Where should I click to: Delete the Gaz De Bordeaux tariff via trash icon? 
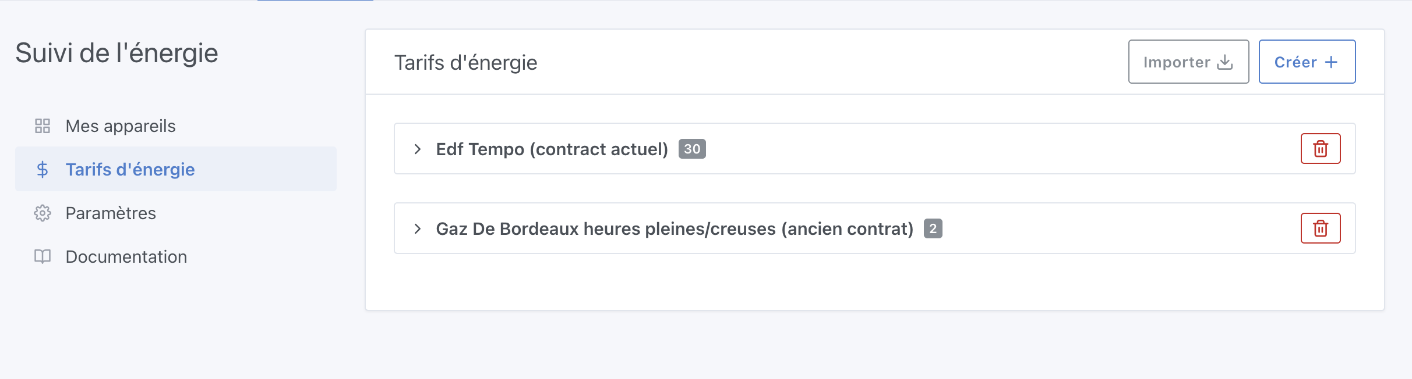point(1321,228)
